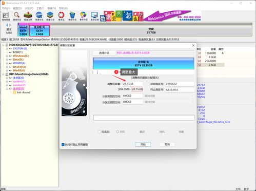Image resolution: width=256 pixels, height=191 pixels.
Task: Close the 调整分区容量 dialog
Action: coord(193,45)
